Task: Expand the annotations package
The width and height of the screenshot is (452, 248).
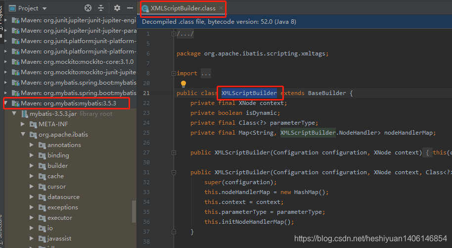Action: 32,145
